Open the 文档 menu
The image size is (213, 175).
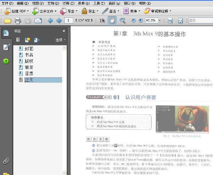[x=53, y=3]
